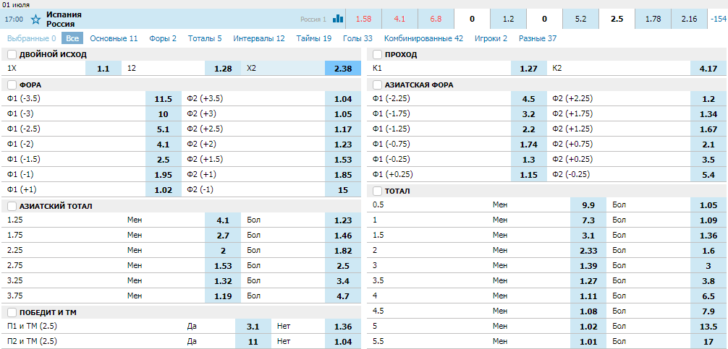Collapse extra markets via -154 link
This screenshot has width=728, height=349.
click(718, 19)
